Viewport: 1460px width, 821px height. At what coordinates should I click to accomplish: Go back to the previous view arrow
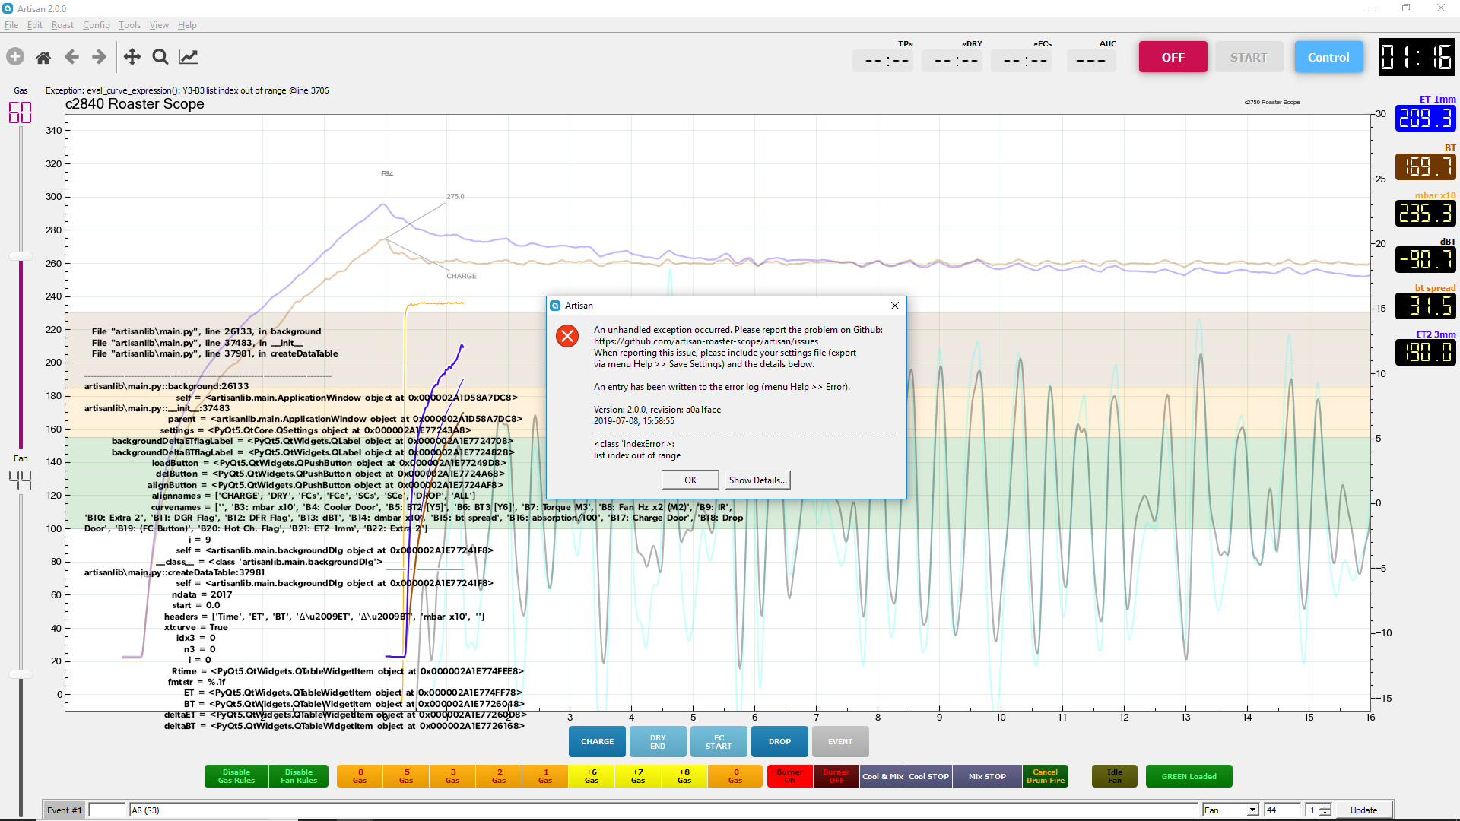pyautogui.click(x=71, y=57)
